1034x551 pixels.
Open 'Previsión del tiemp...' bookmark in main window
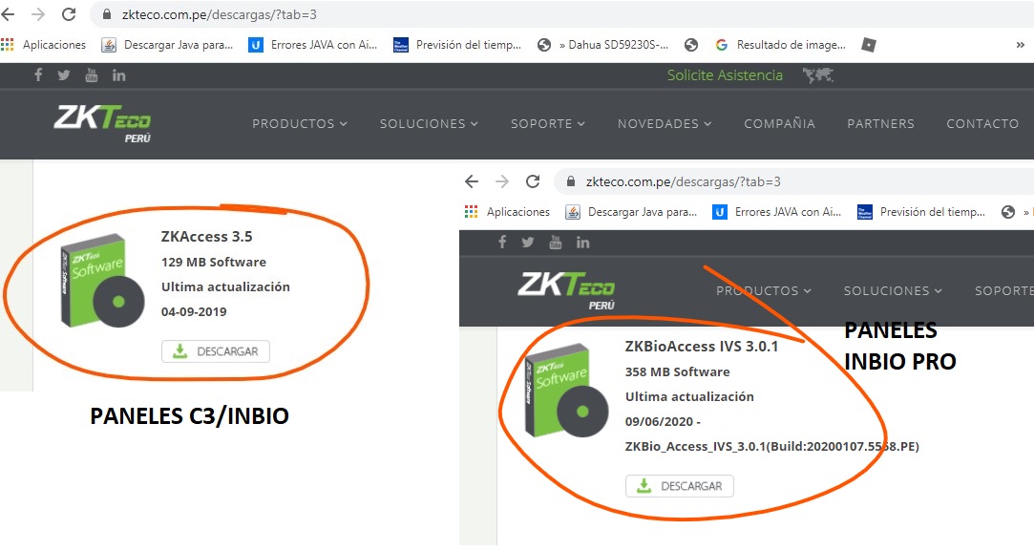[x=457, y=45]
